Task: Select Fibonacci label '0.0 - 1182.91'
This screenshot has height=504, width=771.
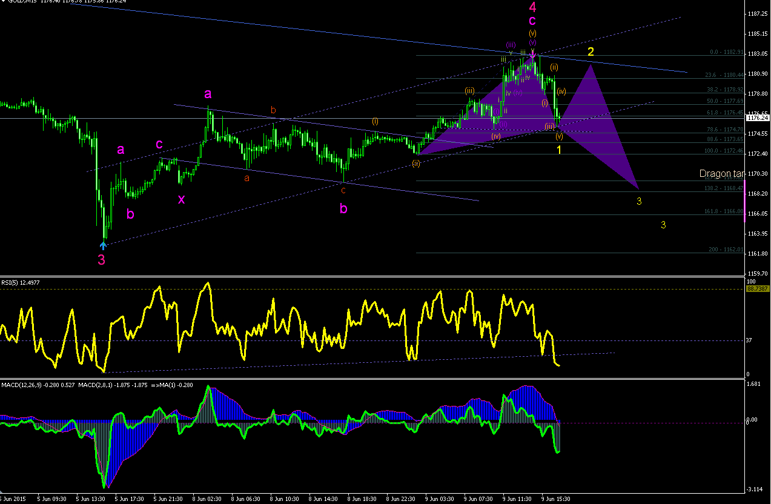Action: pos(726,53)
